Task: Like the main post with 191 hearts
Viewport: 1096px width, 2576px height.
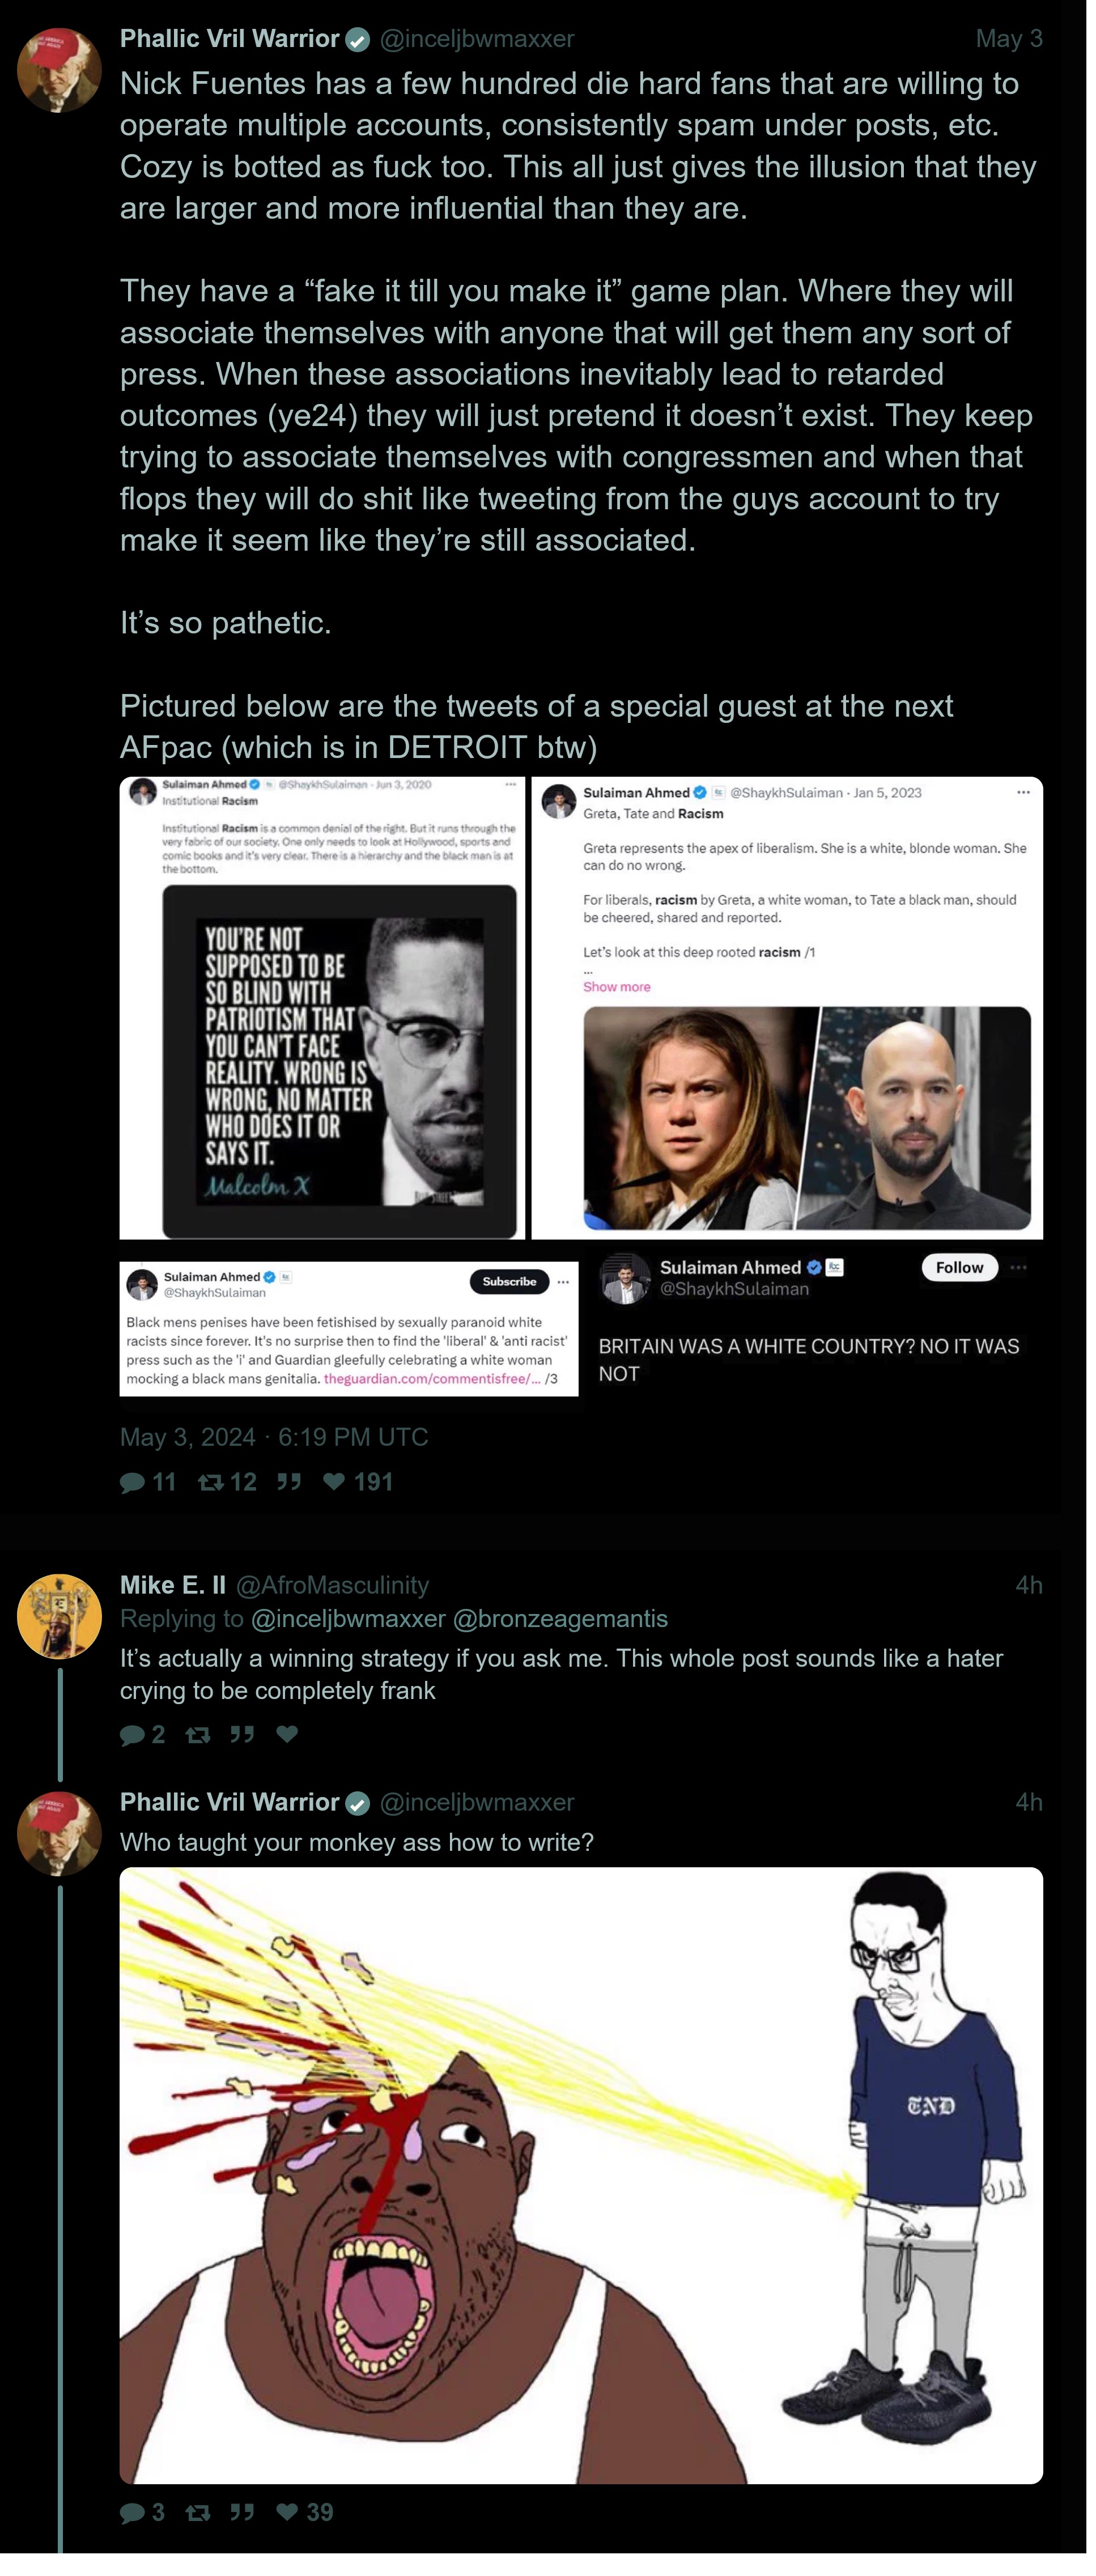Action: [334, 1482]
